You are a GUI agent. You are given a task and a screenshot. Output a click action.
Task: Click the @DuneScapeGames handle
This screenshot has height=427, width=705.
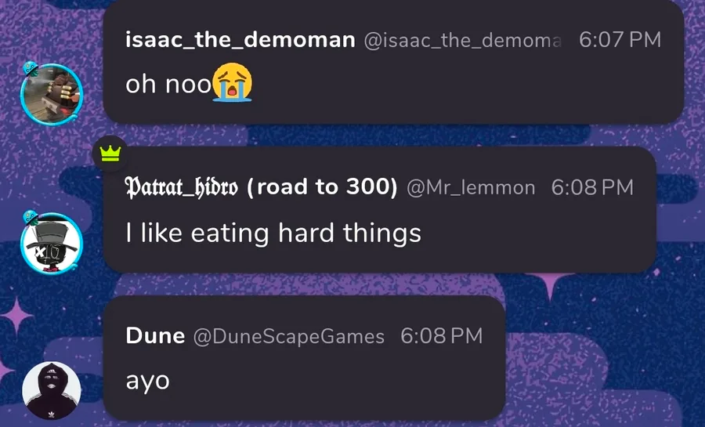click(289, 336)
